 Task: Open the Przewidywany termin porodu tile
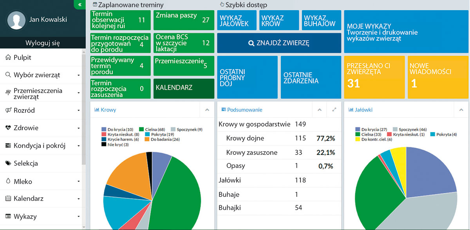click(120, 66)
